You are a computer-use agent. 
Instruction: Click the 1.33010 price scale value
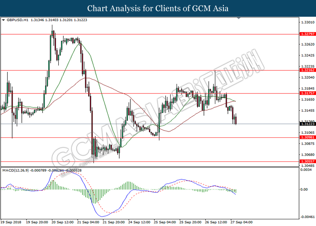coord(308,22)
